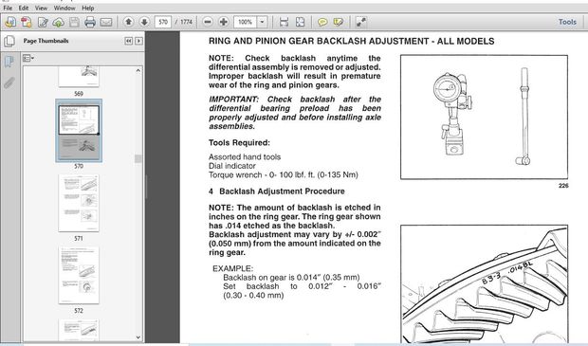Open the Bookmarks panel icon

(x=9, y=62)
